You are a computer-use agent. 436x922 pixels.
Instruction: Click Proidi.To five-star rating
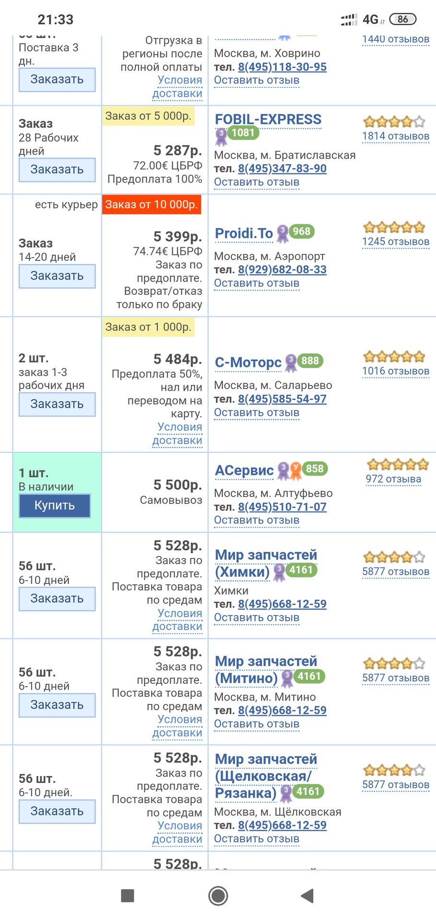pos(394,227)
